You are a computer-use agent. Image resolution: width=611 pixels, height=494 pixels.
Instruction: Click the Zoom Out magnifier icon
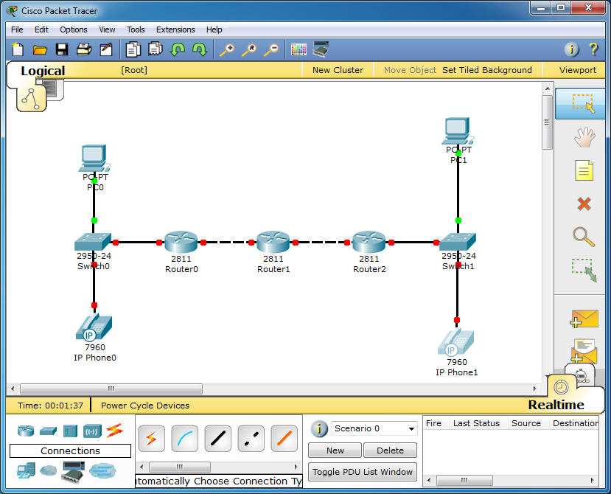point(271,49)
